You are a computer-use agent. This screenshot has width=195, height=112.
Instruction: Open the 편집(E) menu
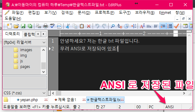(34, 13)
